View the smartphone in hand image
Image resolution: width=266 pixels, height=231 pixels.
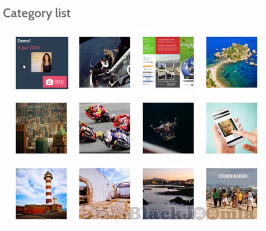tap(231, 128)
